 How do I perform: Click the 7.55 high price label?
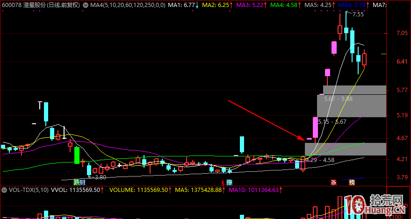358,14
